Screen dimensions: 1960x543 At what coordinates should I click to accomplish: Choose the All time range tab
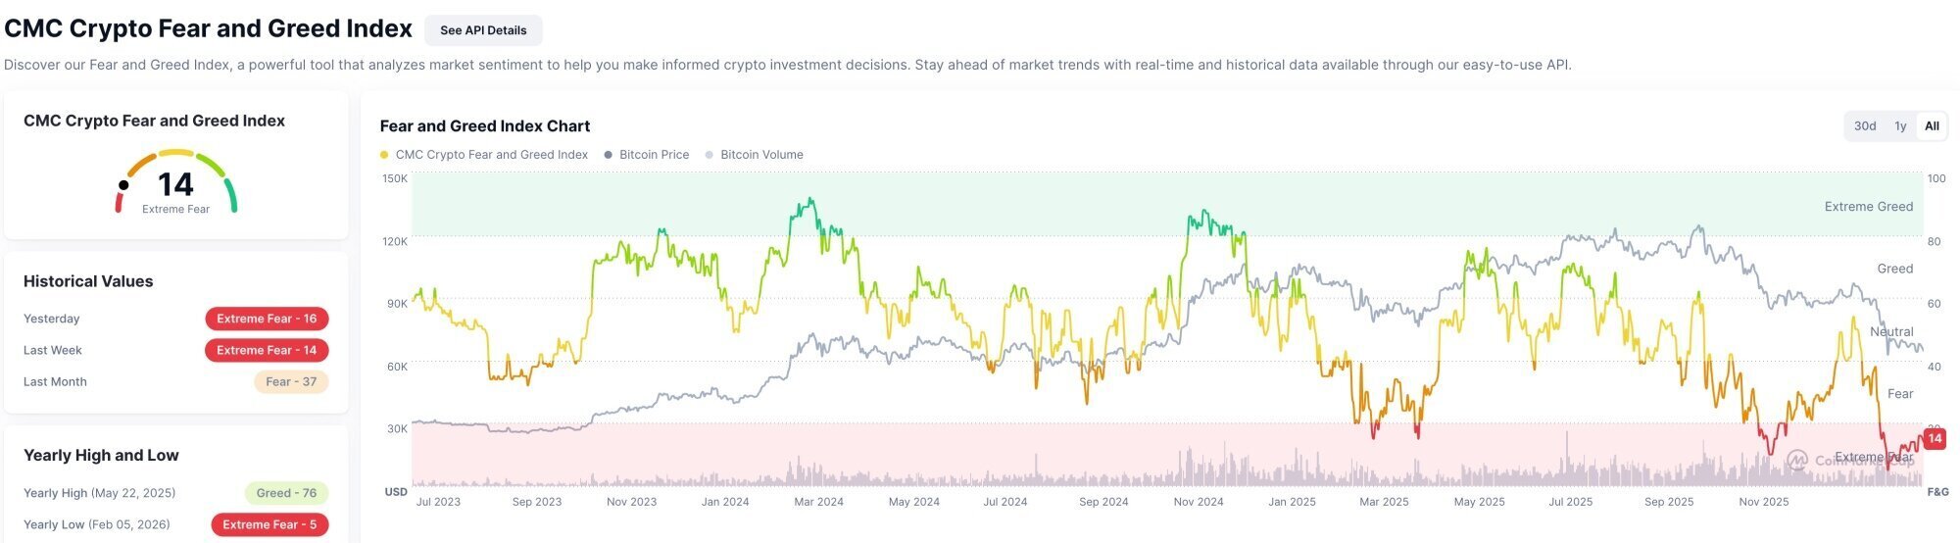(1932, 126)
